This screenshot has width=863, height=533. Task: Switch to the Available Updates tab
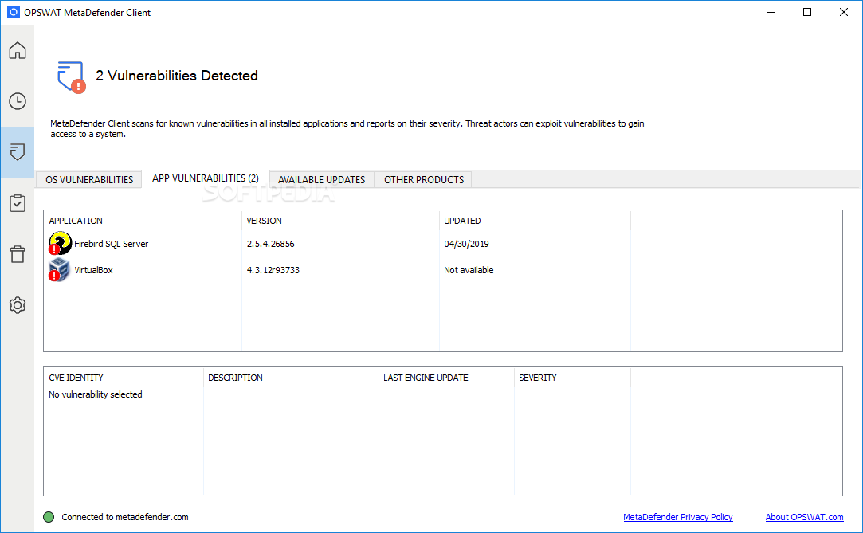321,180
